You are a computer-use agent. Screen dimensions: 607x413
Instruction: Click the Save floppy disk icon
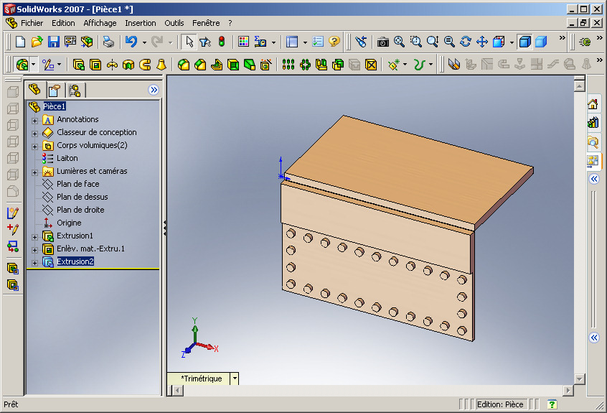click(53, 42)
